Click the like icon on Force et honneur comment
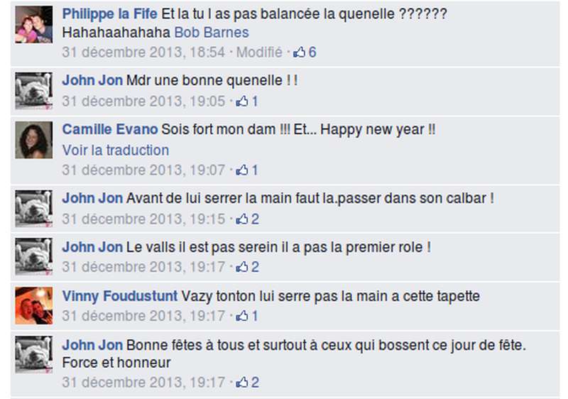Viewport: 568px width, 399px height. (242, 383)
